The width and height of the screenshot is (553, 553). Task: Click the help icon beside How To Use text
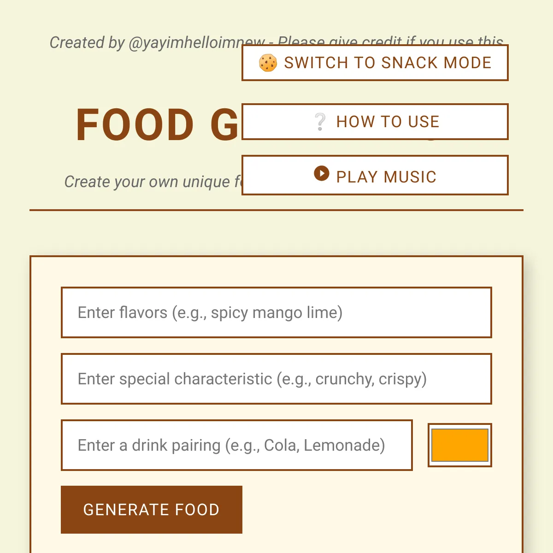pyautogui.click(x=320, y=122)
